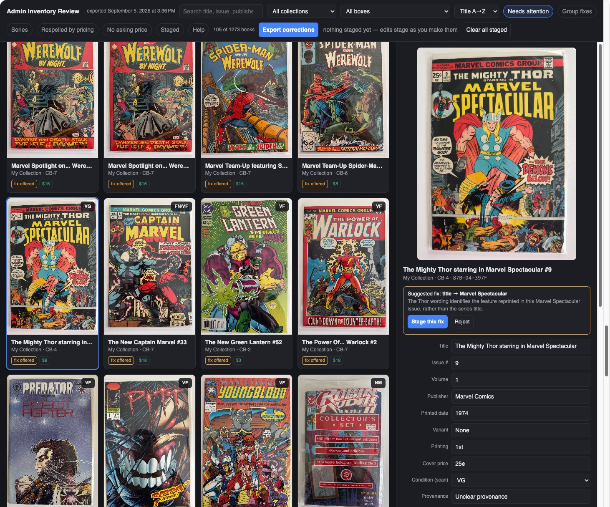The width and height of the screenshot is (610, 507).
Task: Select the Marvel Team-Up CB-6 cover
Action: click(343, 99)
